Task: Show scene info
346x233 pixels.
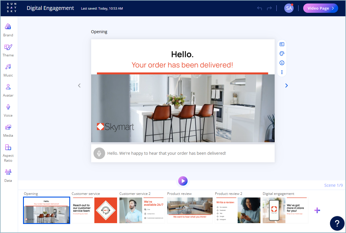Action: click(x=282, y=63)
